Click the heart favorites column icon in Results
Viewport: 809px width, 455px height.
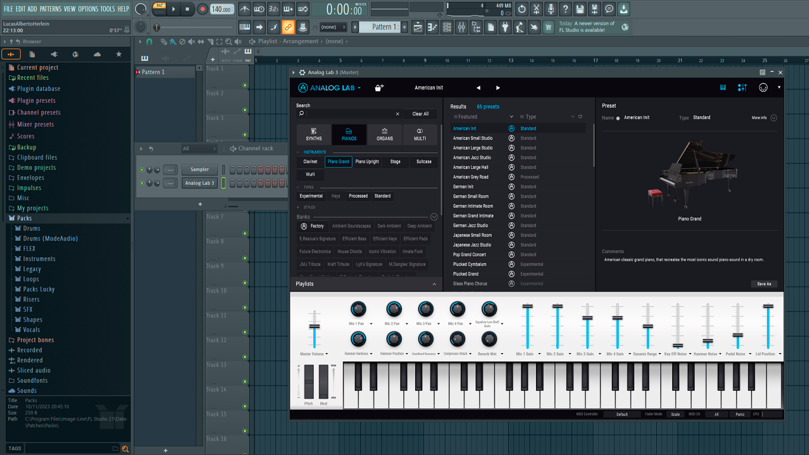pos(580,117)
